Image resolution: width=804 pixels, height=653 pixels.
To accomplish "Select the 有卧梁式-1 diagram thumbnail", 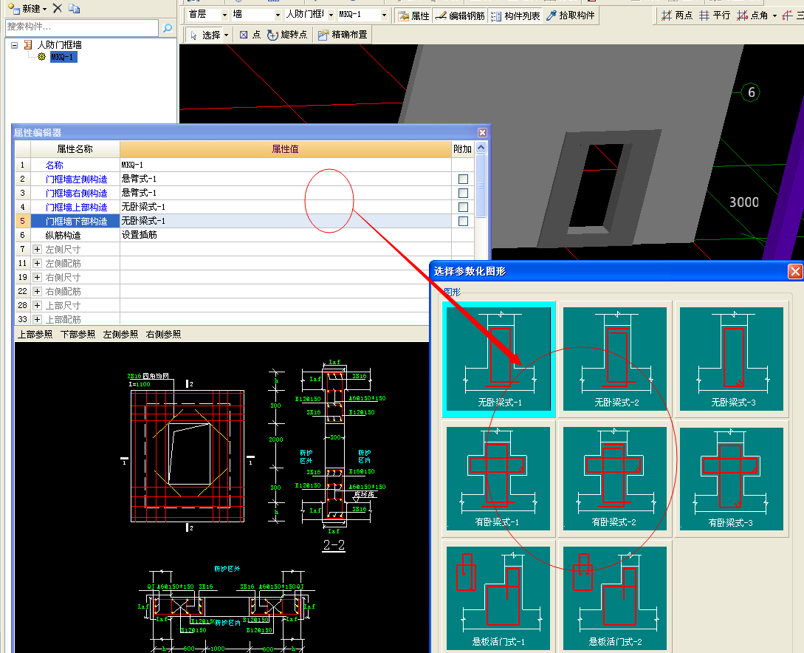I will point(498,479).
